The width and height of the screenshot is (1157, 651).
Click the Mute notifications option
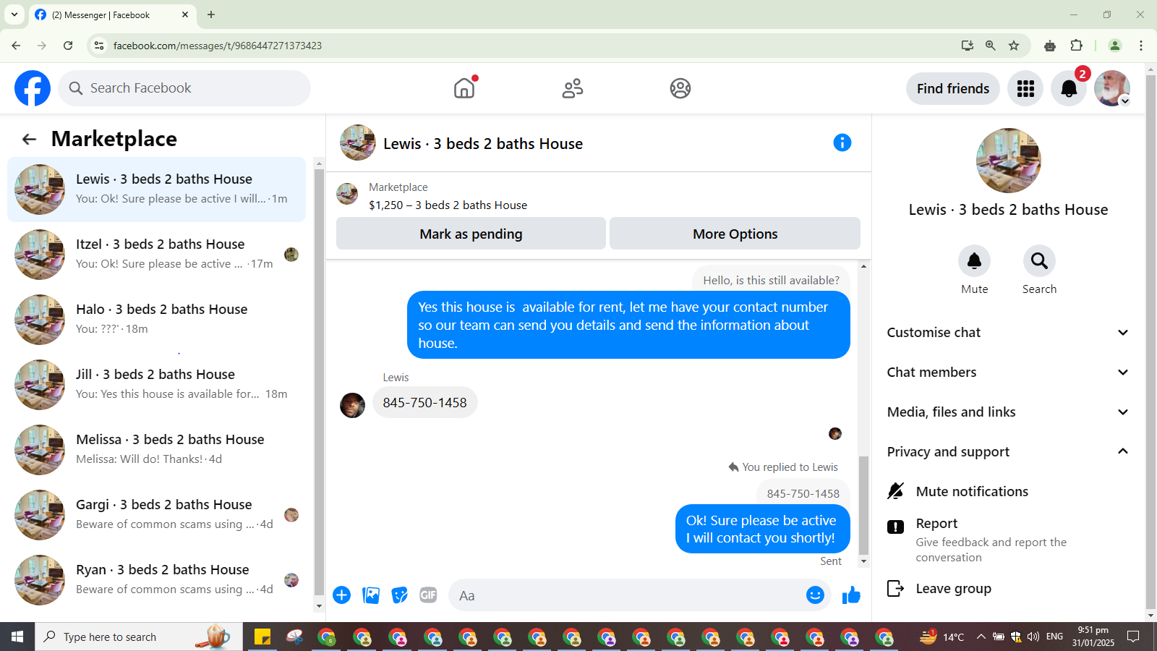[x=1007, y=491]
